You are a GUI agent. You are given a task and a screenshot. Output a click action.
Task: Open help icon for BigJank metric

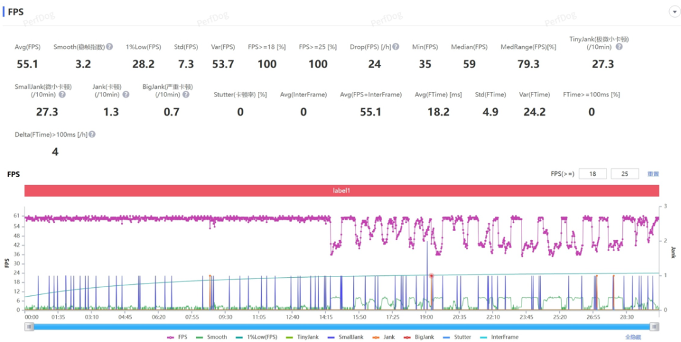(x=185, y=94)
